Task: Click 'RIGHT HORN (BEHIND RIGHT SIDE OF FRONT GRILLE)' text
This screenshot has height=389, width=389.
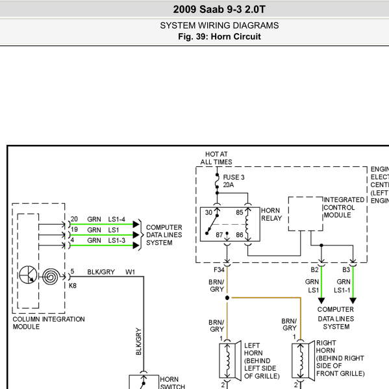Action: coord(340,358)
